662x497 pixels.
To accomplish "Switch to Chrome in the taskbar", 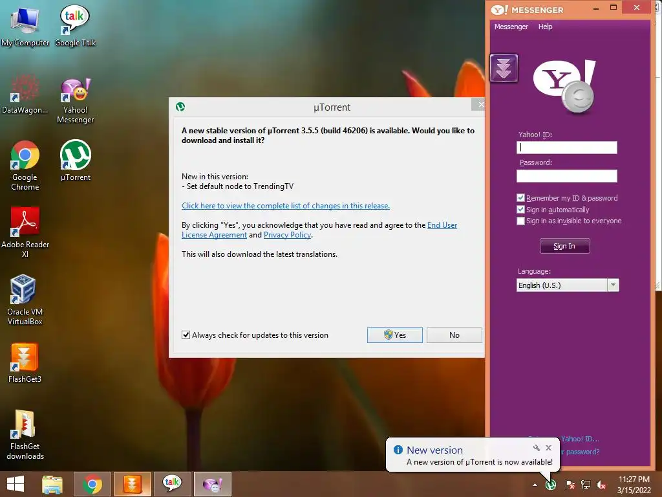I will coord(92,484).
